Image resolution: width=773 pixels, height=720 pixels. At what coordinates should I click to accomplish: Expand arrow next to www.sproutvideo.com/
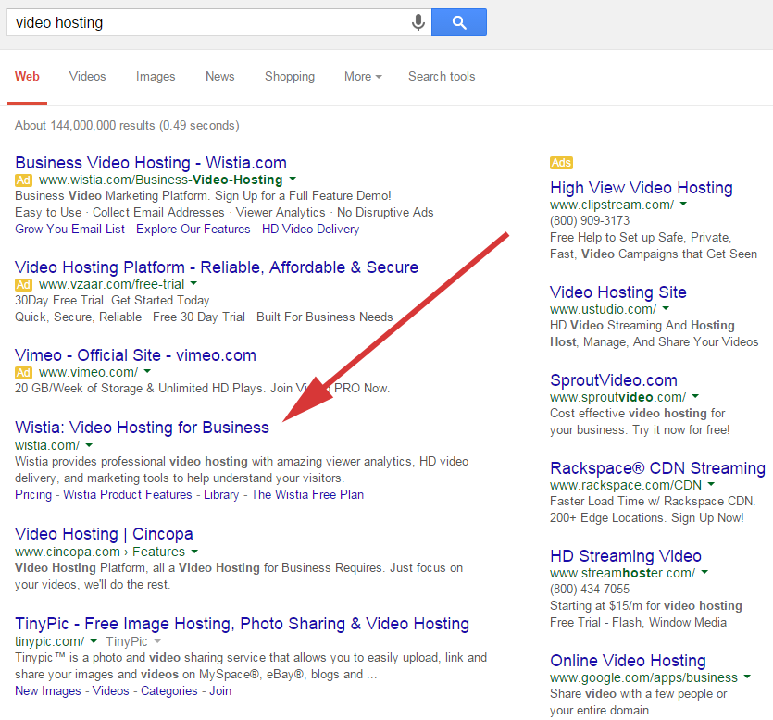tap(695, 396)
